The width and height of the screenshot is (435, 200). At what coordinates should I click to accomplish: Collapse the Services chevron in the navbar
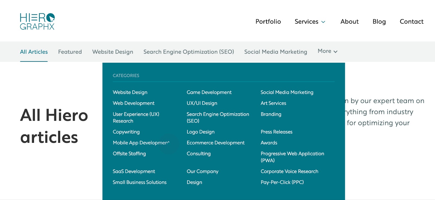[323, 22]
